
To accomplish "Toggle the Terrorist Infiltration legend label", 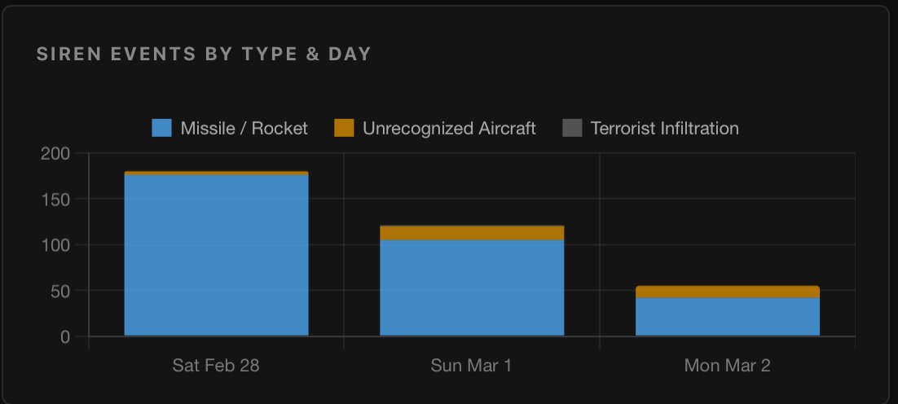I will coord(664,128).
